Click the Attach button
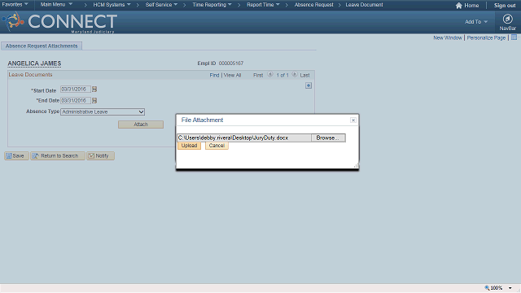The width and height of the screenshot is (521, 293). coord(141,125)
